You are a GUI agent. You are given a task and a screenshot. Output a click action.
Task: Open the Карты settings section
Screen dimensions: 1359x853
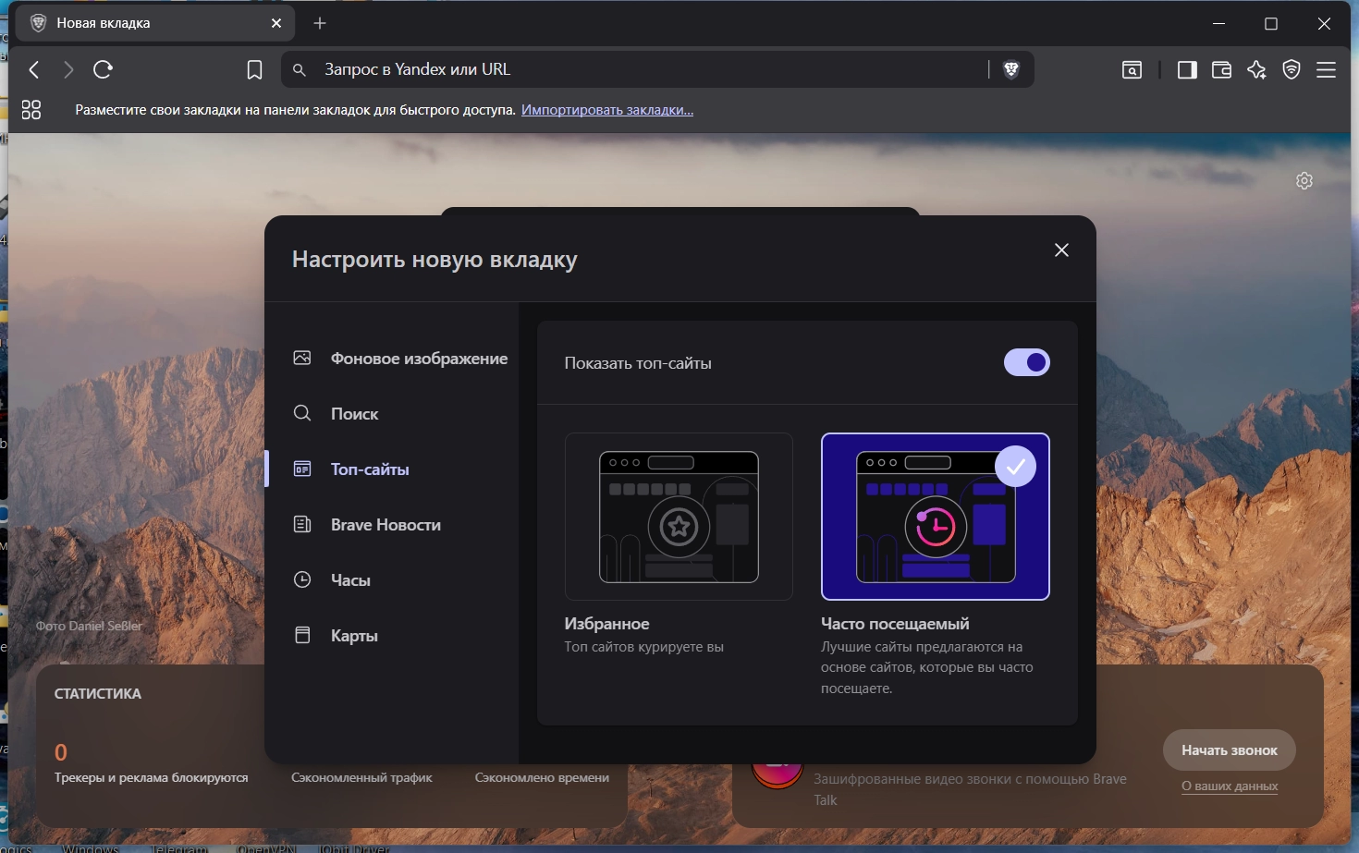click(336, 636)
